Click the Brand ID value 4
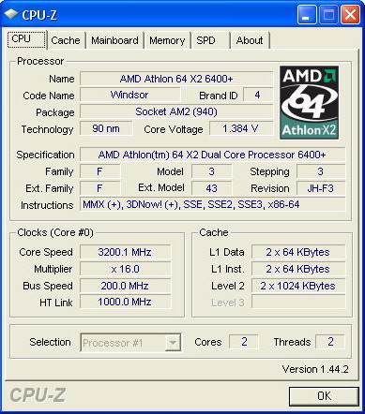The width and height of the screenshot is (365, 414). pos(257,95)
